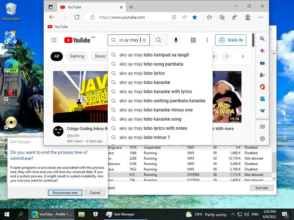The image size is (294, 220).
Task: Go back in Edge browser
Action: coord(52,17)
